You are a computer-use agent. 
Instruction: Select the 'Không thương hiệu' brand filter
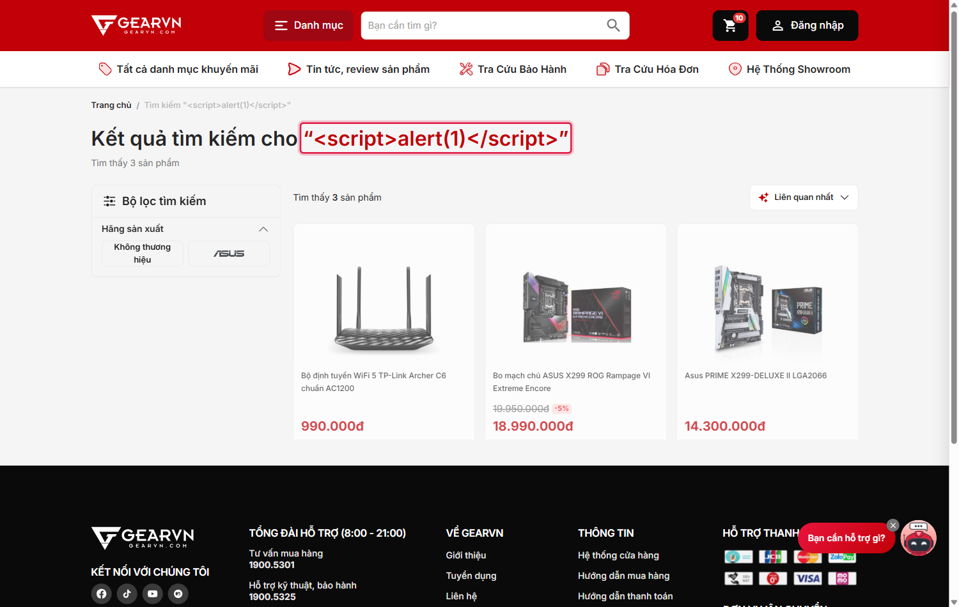point(143,254)
